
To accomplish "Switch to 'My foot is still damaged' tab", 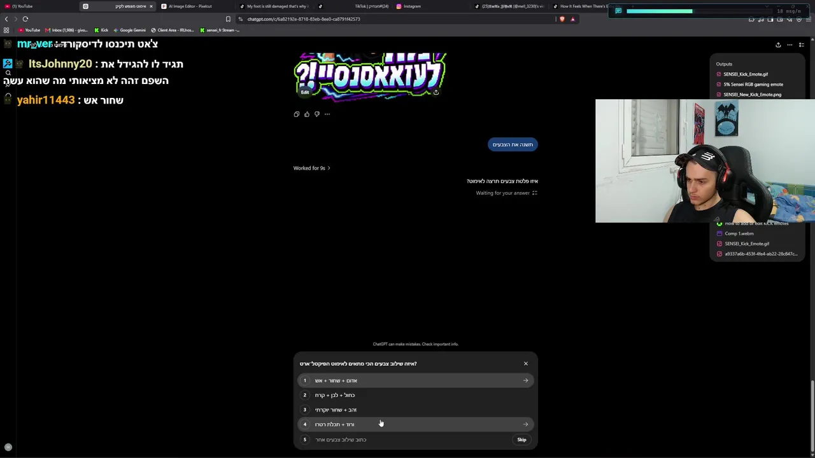I will click(x=275, y=6).
